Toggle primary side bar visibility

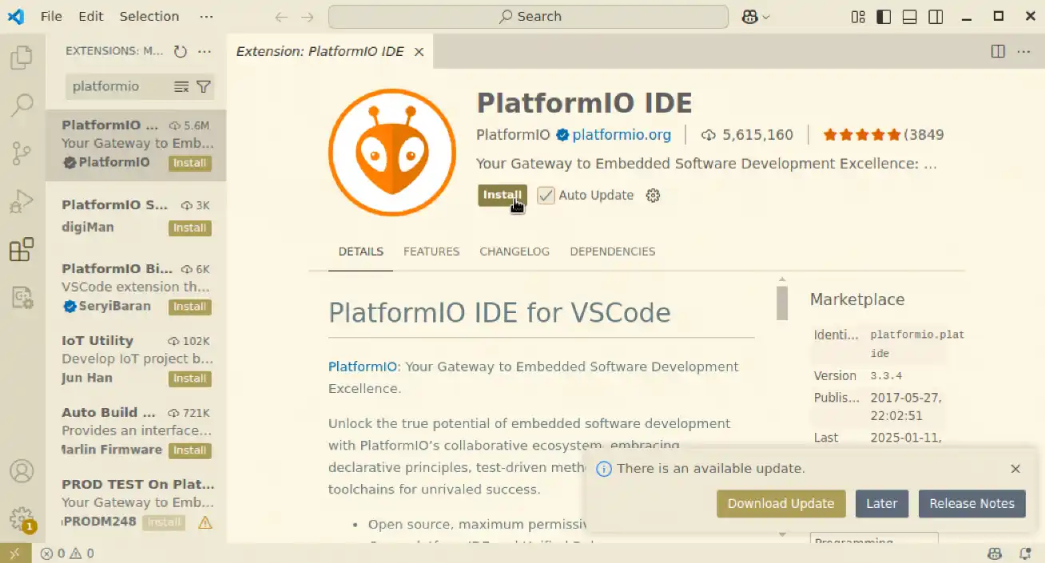[x=884, y=17]
